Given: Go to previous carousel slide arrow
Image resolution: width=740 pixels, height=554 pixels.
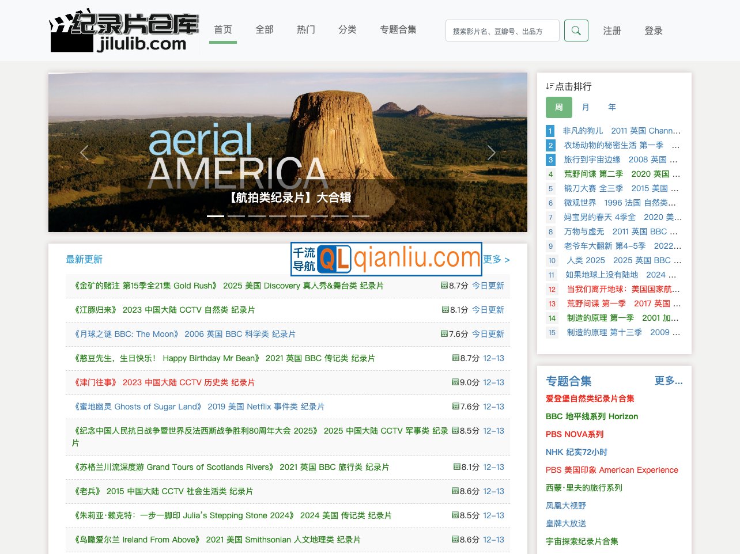Looking at the screenshot, I should 84,153.
